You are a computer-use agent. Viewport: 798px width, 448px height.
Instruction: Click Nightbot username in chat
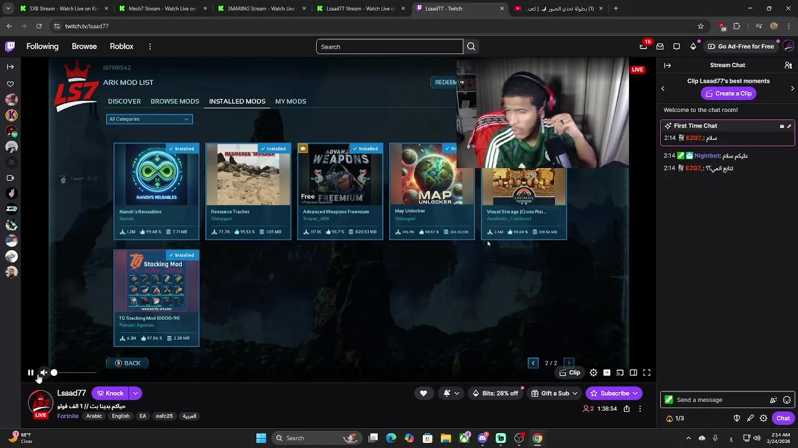point(708,156)
